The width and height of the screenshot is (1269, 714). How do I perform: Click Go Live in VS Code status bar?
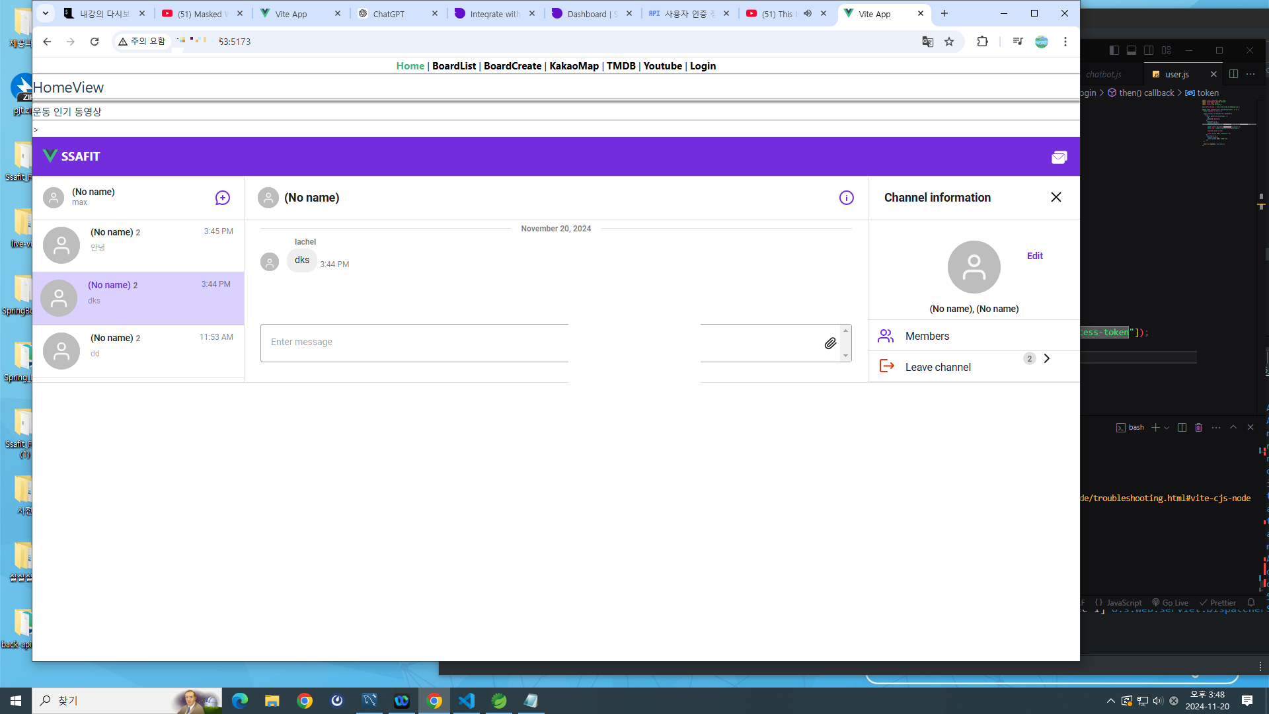(x=1171, y=602)
